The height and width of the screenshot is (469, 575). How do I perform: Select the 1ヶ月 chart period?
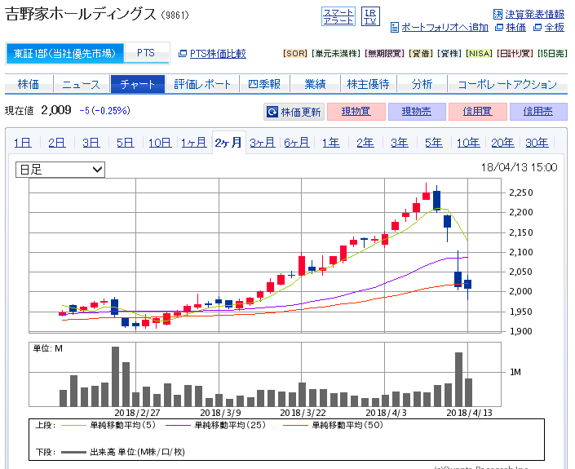[194, 142]
